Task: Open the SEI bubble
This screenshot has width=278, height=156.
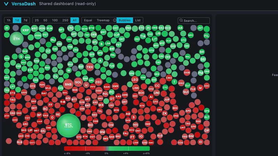Action: 203,59
